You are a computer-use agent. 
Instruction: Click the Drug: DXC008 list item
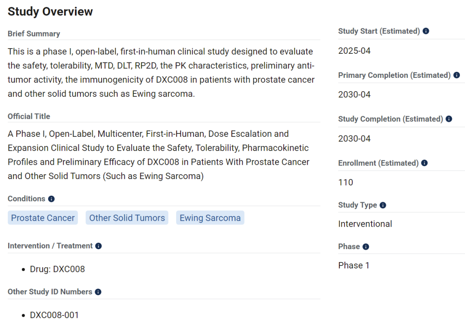click(x=57, y=269)
